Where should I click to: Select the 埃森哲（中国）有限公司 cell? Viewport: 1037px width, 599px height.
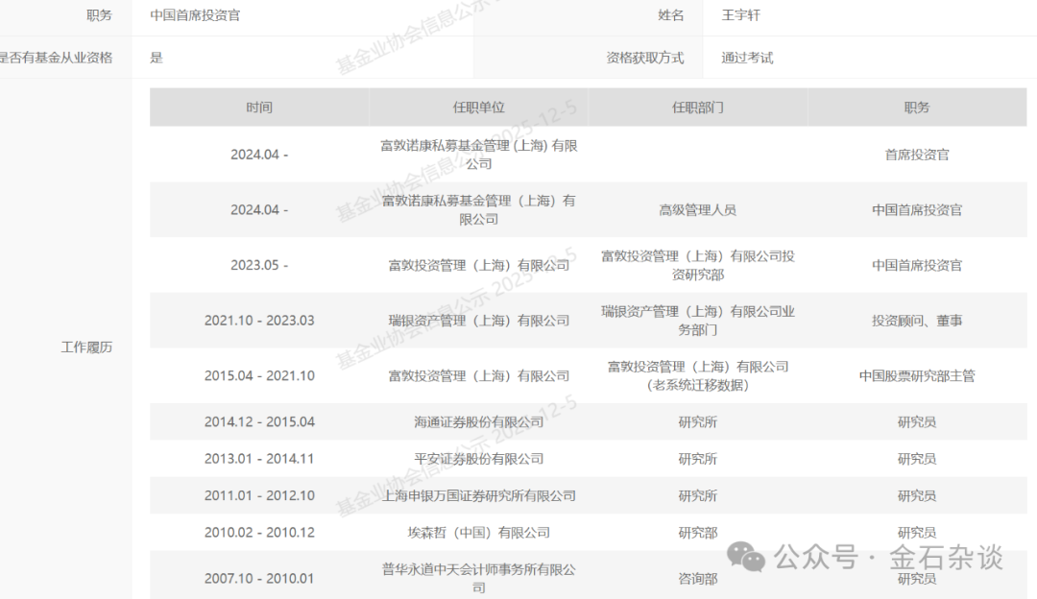pos(478,532)
